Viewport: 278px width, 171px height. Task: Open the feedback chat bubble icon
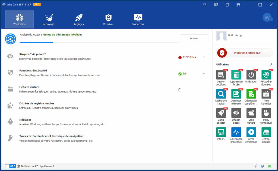(216, 5)
